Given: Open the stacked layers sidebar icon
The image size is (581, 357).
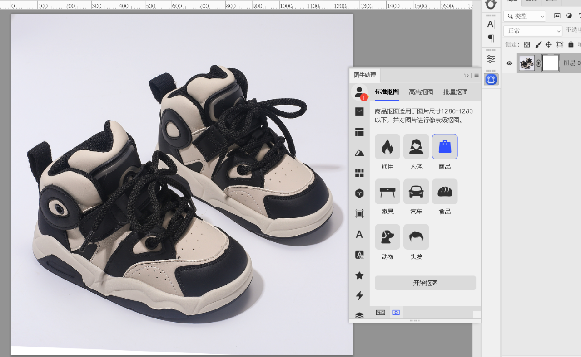Looking at the screenshot, I should pyautogui.click(x=359, y=316).
